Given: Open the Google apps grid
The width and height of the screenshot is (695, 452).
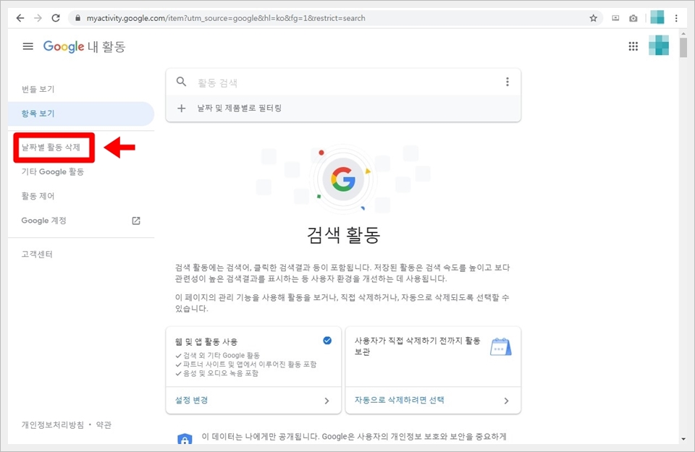Looking at the screenshot, I should (x=633, y=46).
